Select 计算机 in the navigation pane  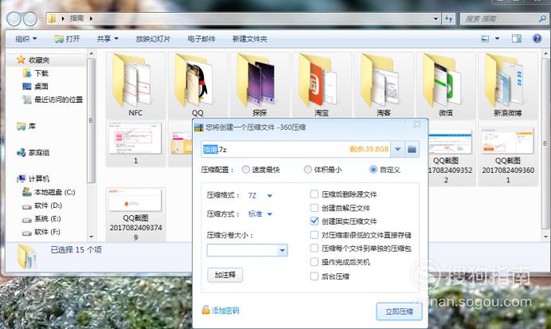click(x=39, y=178)
